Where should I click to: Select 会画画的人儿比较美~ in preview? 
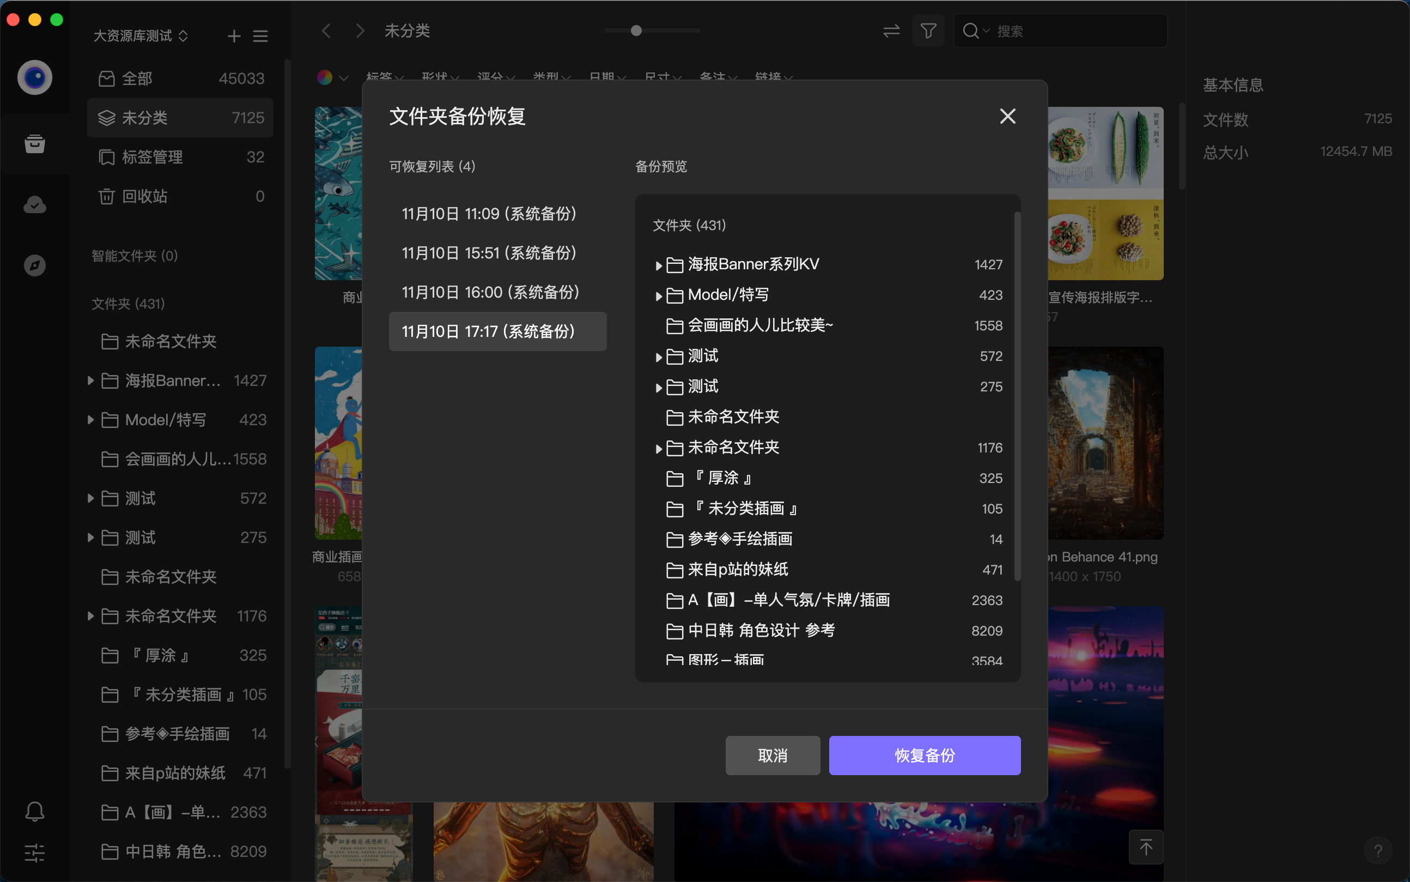(x=828, y=325)
